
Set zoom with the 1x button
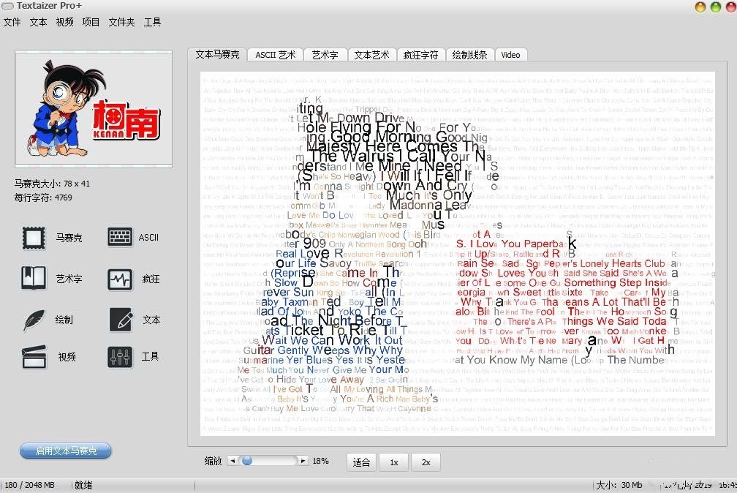click(x=394, y=462)
